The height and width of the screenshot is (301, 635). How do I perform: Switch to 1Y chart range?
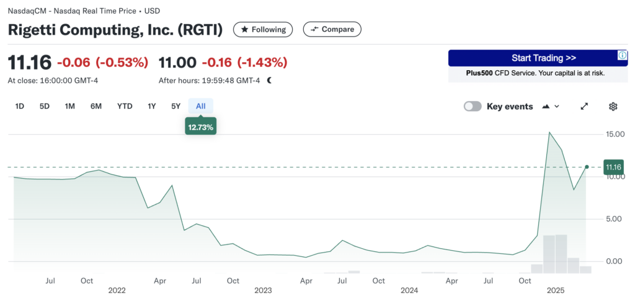point(151,106)
